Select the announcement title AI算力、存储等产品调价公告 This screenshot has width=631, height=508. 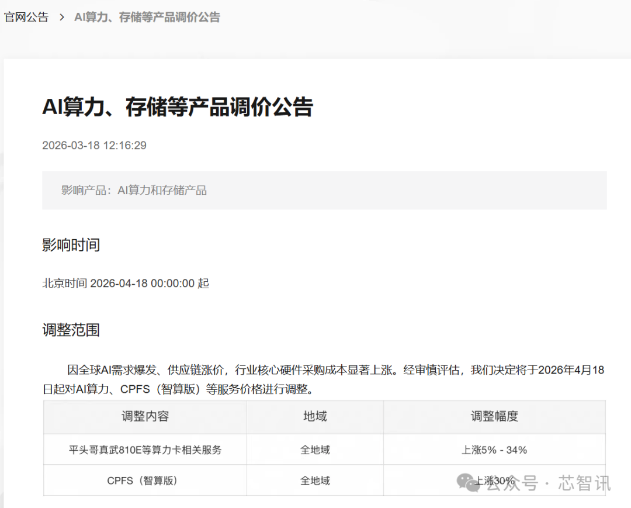point(179,107)
